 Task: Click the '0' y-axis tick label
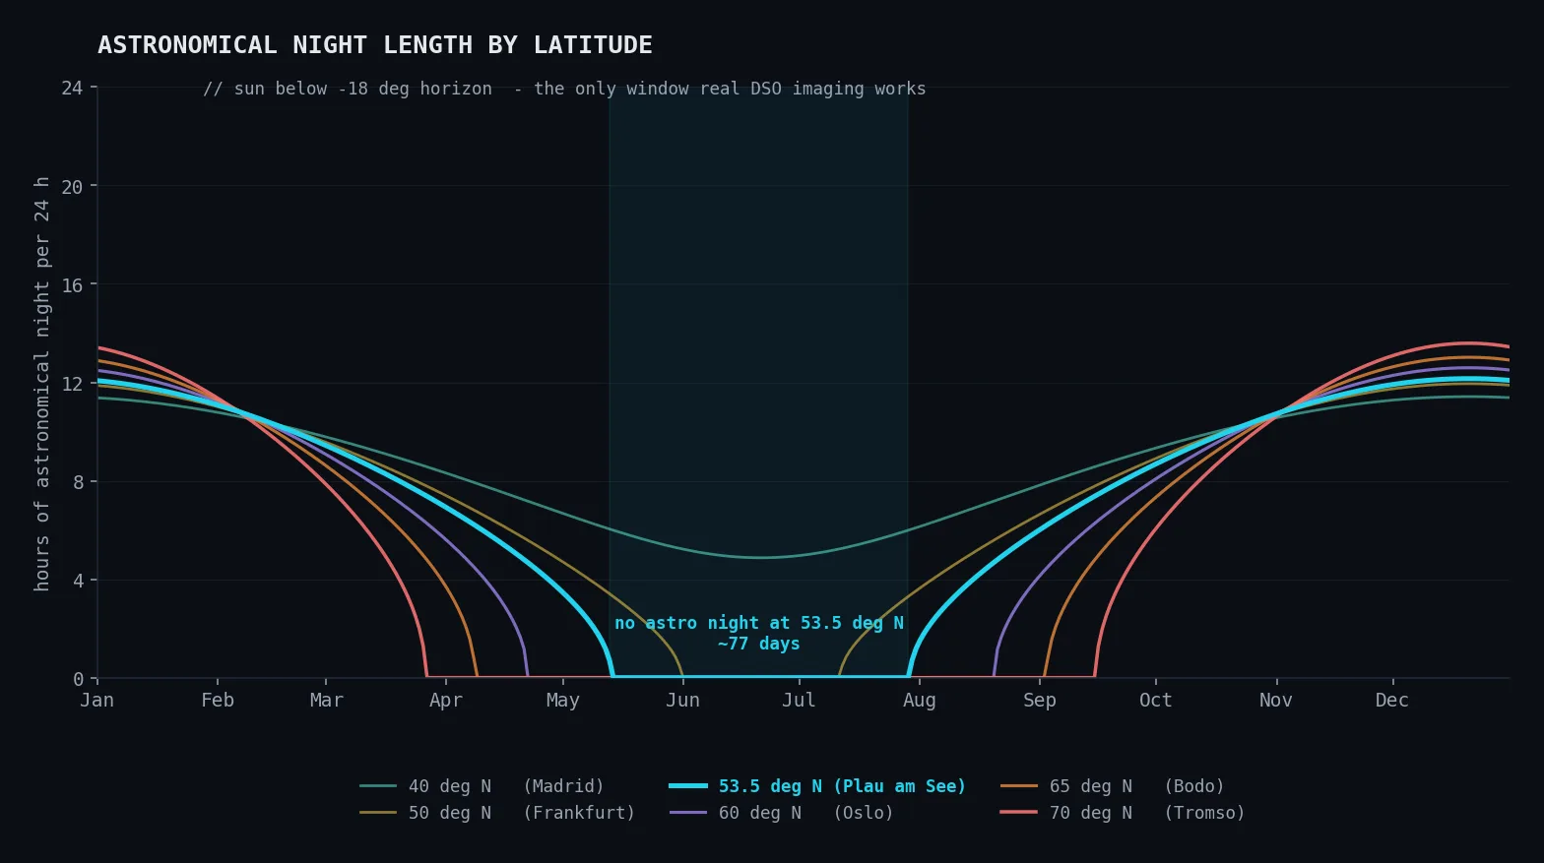[x=78, y=679]
